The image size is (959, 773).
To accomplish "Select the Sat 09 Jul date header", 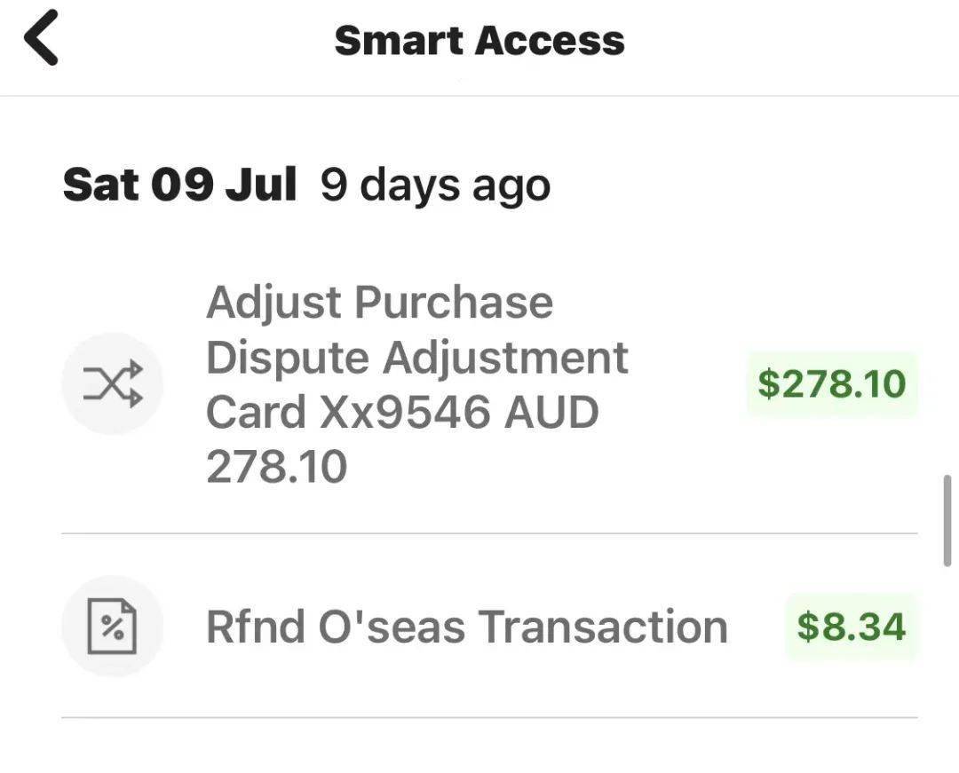I will [179, 185].
